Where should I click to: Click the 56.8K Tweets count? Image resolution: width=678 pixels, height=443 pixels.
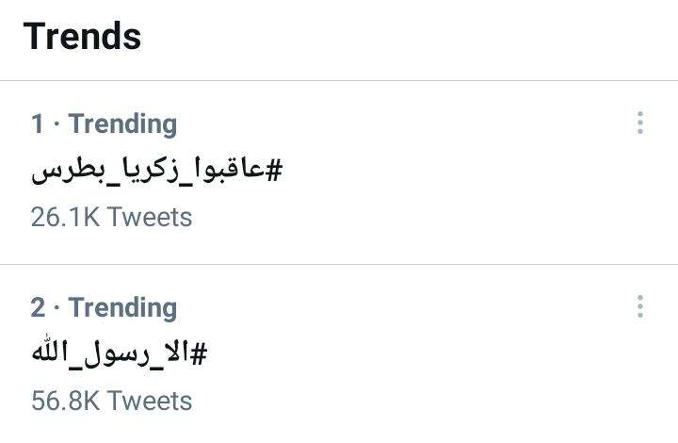pyautogui.click(x=111, y=401)
